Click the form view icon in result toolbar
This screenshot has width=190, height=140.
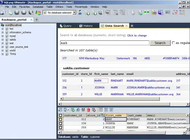(x=106, y=110)
